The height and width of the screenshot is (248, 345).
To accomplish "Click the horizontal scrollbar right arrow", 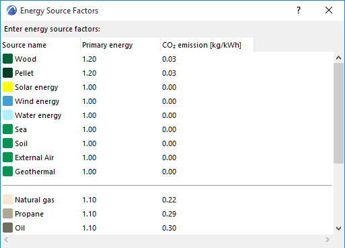I will point(328,240).
